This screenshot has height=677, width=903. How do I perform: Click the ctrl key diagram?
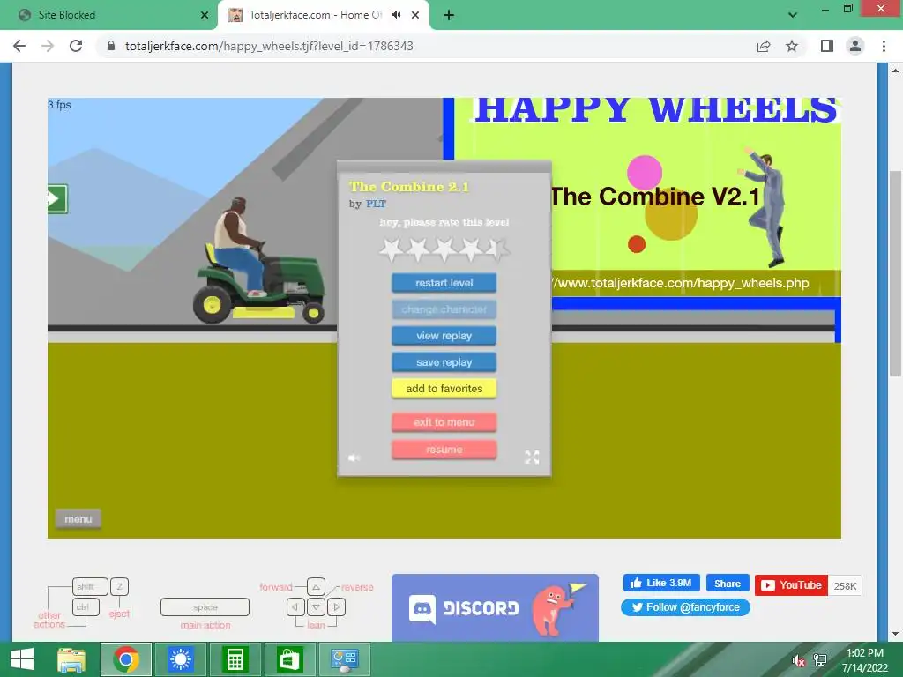click(x=86, y=606)
